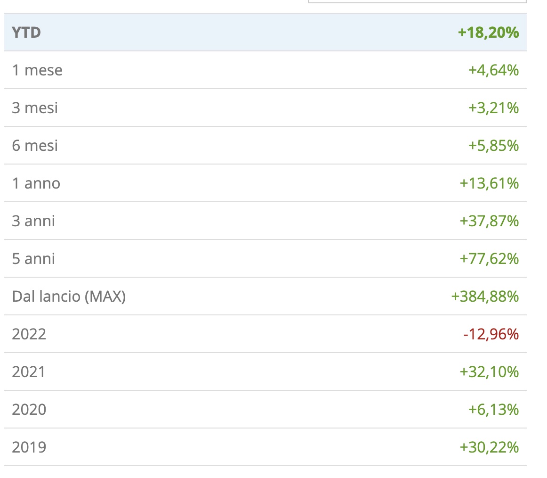This screenshot has width=547, height=478.
Task: Click the "1 anno" row label
Action: coord(36,183)
